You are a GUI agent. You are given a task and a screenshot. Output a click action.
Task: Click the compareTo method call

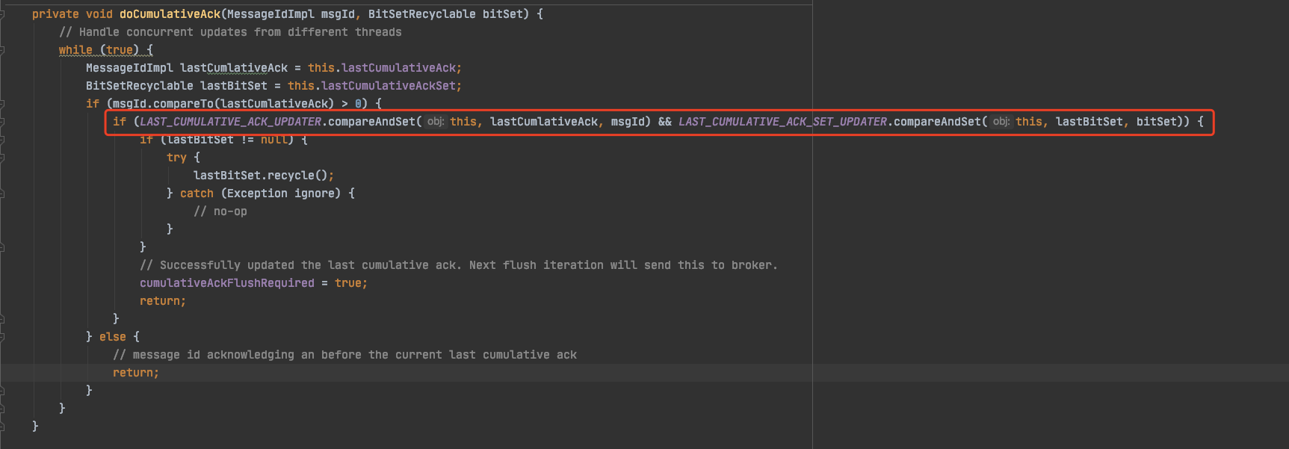click(183, 104)
